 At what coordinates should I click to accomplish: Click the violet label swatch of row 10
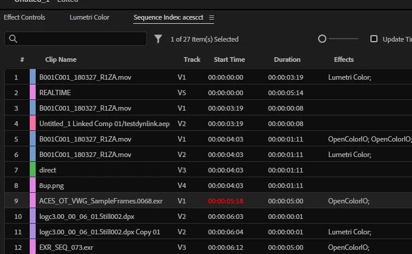pyautogui.click(x=33, y=216)
